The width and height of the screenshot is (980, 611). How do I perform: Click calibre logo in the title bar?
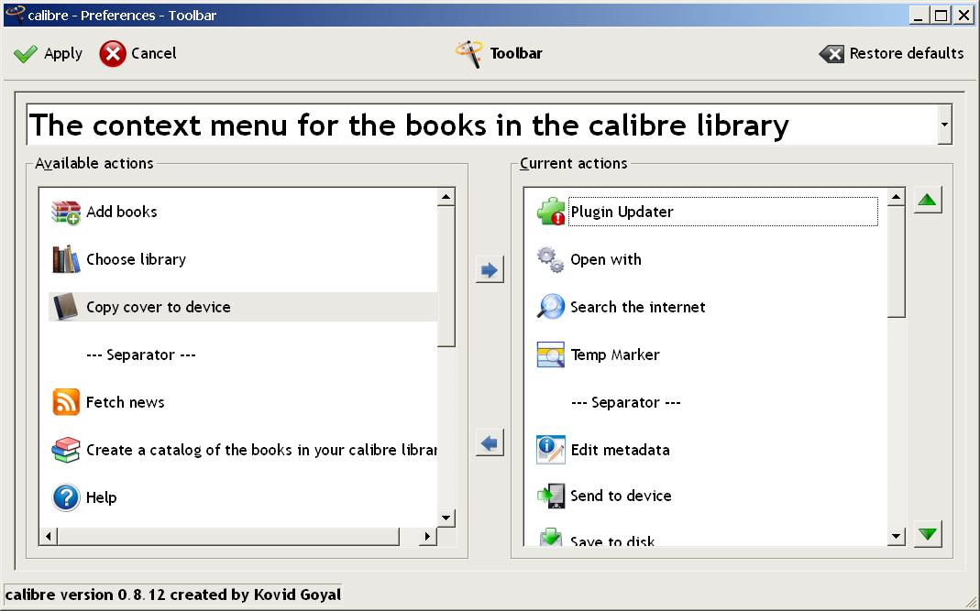point(15,15)
